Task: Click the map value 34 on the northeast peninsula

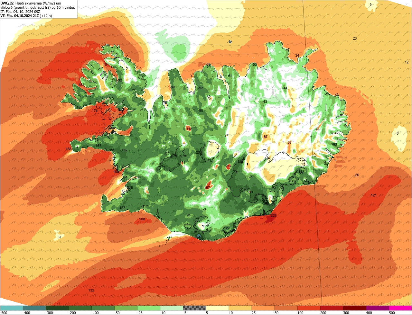Action: (297, 55)
